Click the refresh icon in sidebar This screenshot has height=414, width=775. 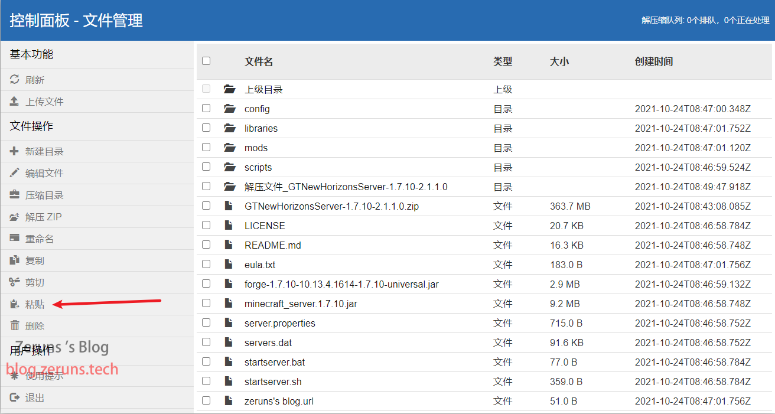pyautogui.click(x=15, y=80)
